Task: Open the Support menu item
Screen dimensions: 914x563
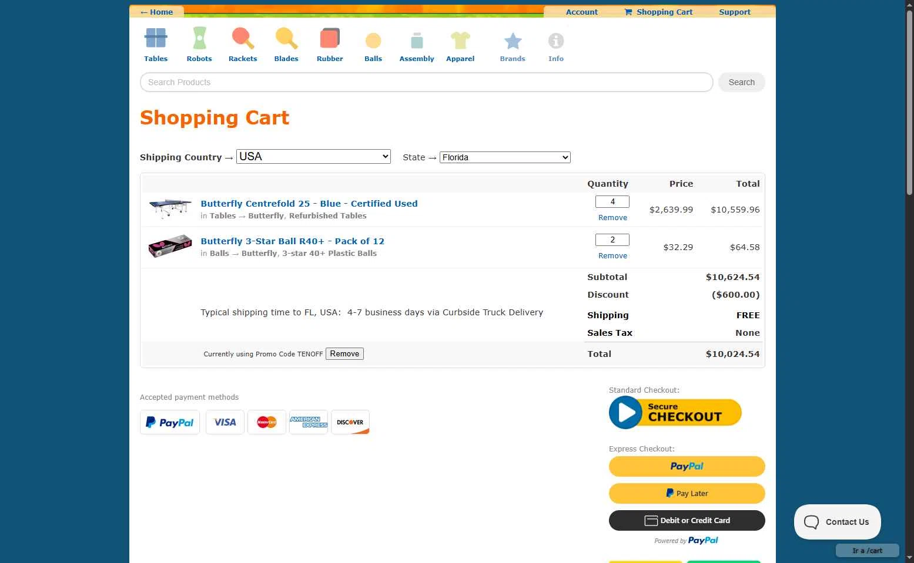Action: (x=735, y=12)
